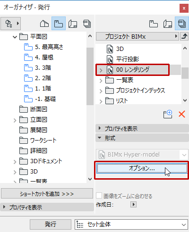Image resolution: width=189 pixels, height=232 pixels.
Task: Select the 3Dドキュメント folder
Action: click(41, 161)
